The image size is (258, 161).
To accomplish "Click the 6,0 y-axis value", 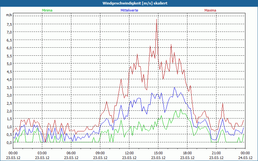I will point(9,48).
